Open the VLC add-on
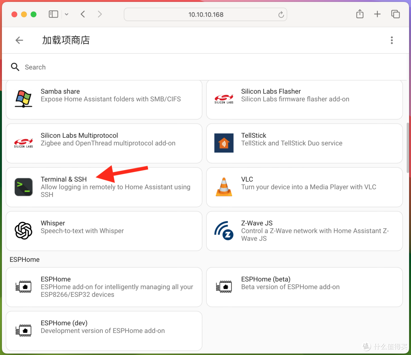Image resolution: width=411 pixels, height=355 pixels. 304,187
